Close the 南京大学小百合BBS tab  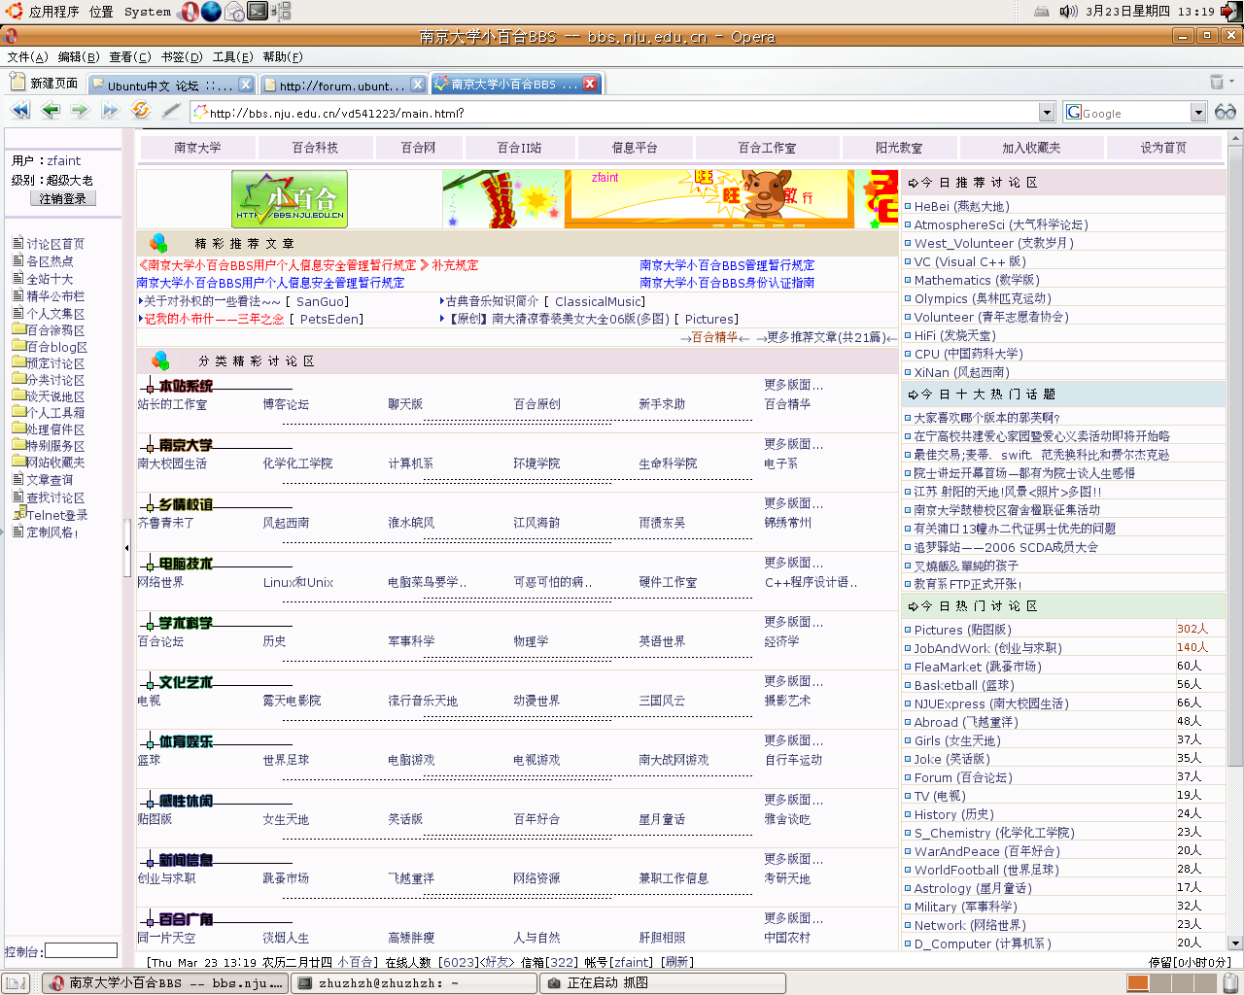(589, 84)
